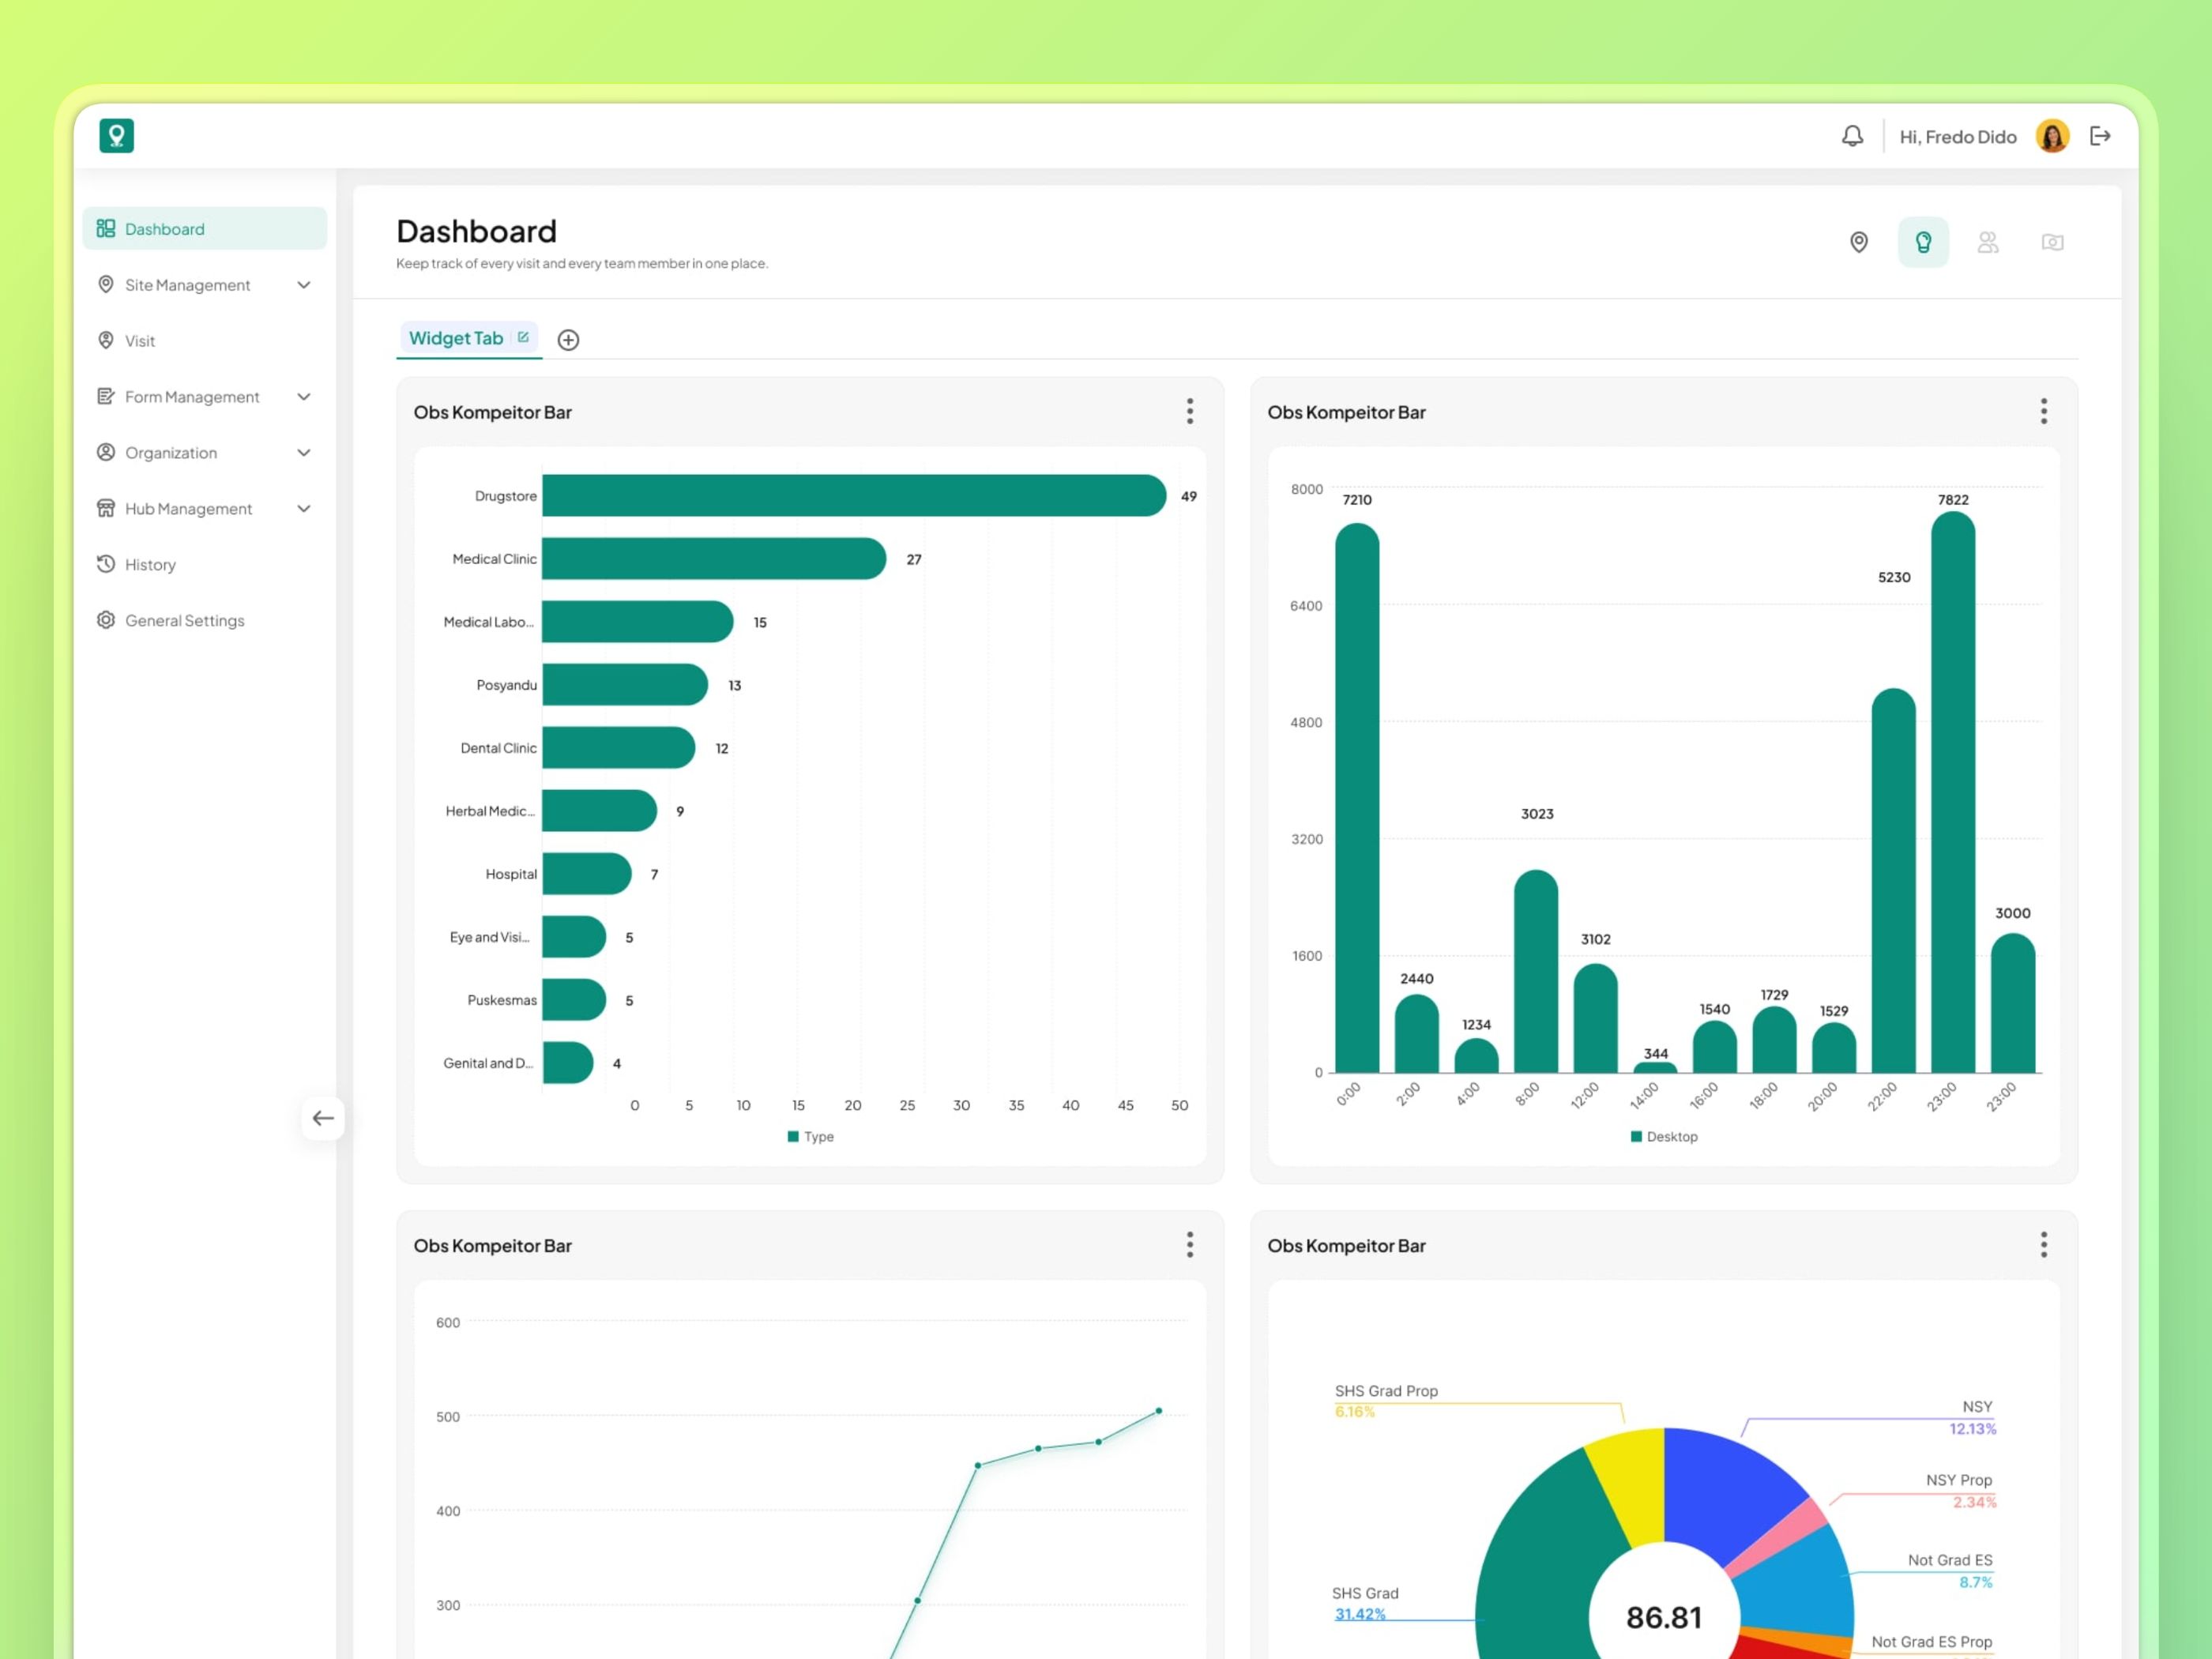Image resolution: width=2212 pixels, height=1659 pixels.
Task: Click the Form Management icon
Action: [105, 396]
